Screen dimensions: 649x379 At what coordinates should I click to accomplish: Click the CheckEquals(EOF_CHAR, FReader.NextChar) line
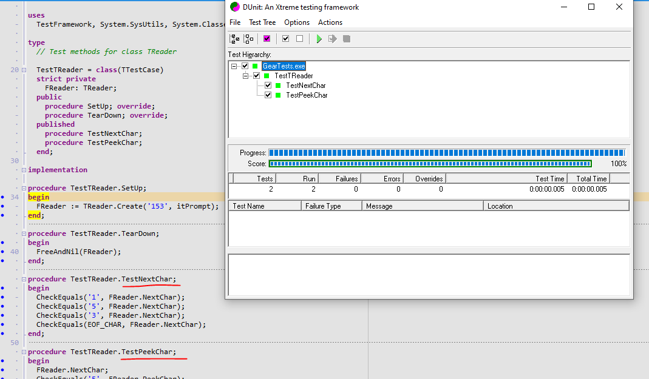[121, 324]
